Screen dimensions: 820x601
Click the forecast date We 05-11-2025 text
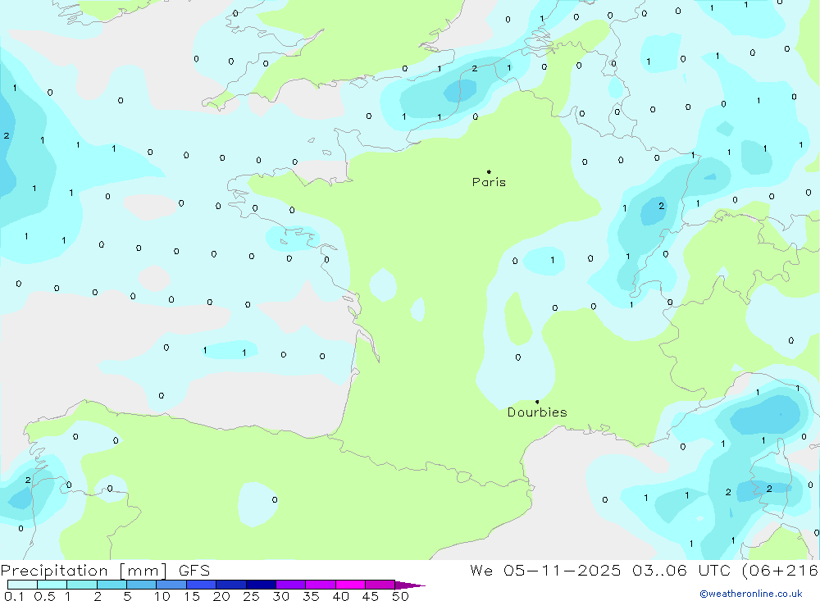tap(545, 571)
